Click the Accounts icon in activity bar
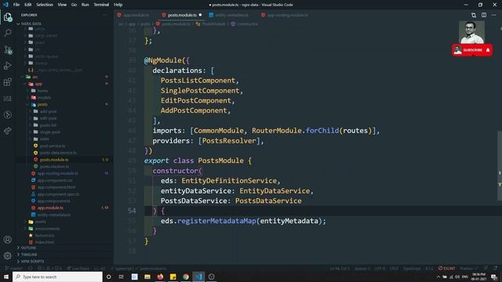 coord(8,240)
